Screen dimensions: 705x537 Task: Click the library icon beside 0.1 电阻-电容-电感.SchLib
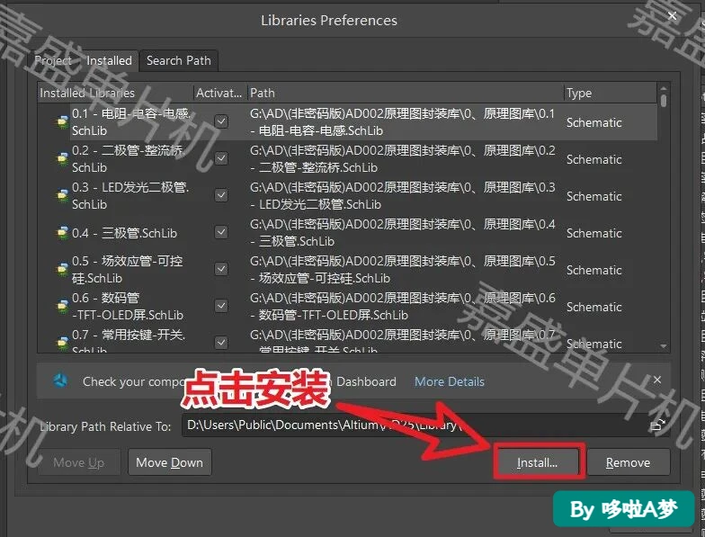click(61, 122)
